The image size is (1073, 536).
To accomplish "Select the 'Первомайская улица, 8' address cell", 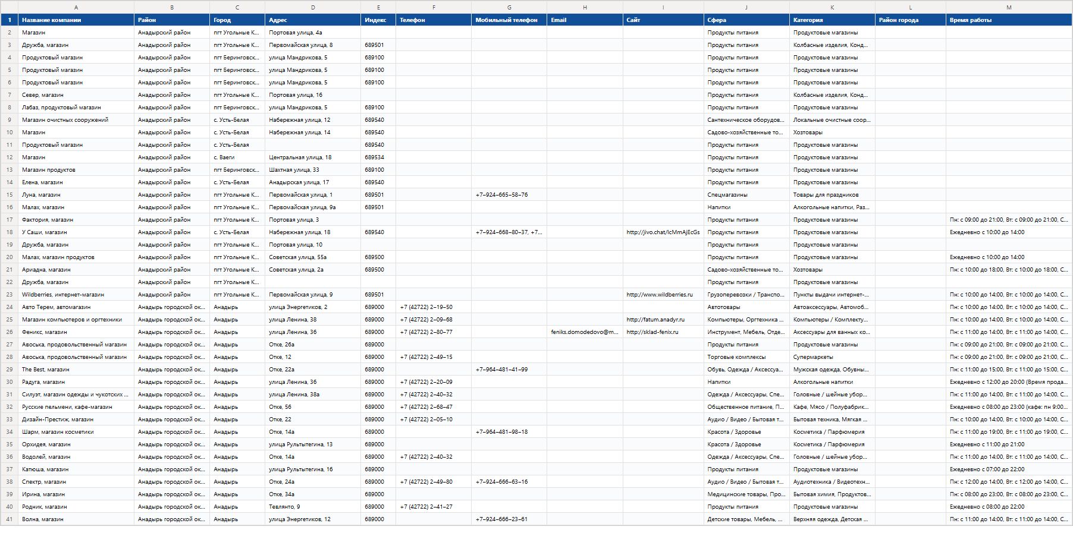I will 313,45.
